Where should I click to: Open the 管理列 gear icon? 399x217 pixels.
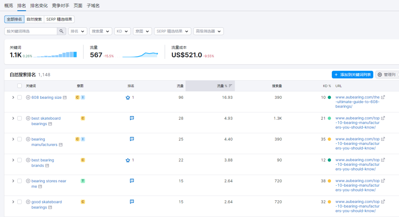click(380, 74)
